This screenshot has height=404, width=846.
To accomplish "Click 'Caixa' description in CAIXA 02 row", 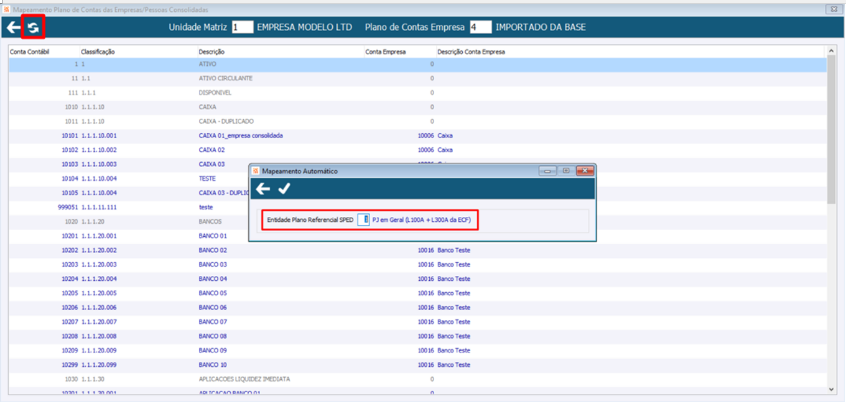I will coord(445,150).
